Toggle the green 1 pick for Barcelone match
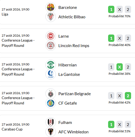 pyautogui.click(x=111, y=9)
